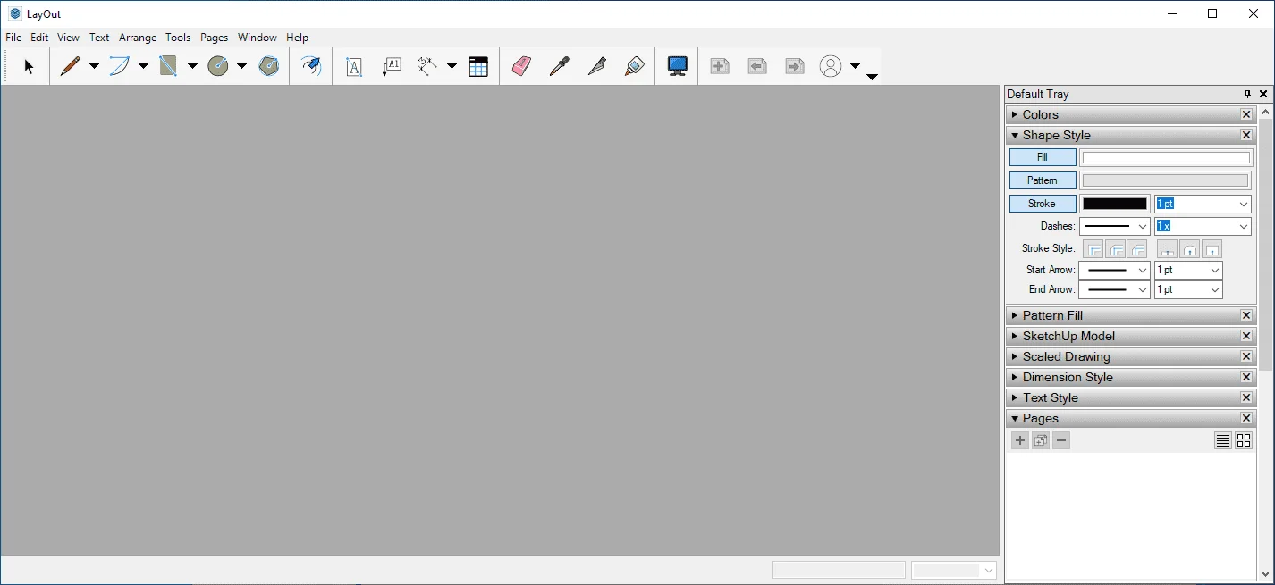Open the Edit menu
The image size is (1275, 585).
pos(39,38)
